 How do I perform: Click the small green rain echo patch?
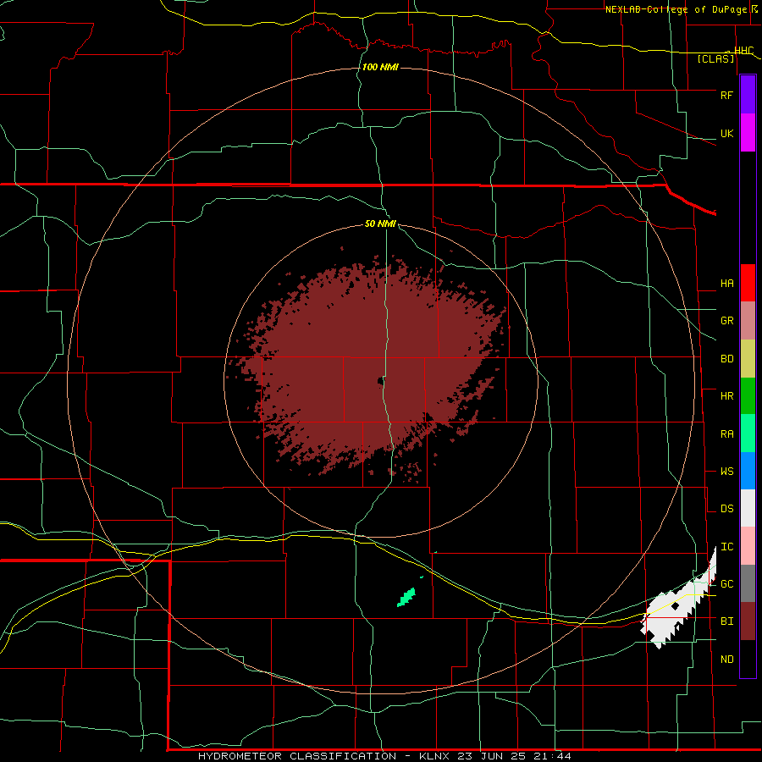(x=406, y=597)
